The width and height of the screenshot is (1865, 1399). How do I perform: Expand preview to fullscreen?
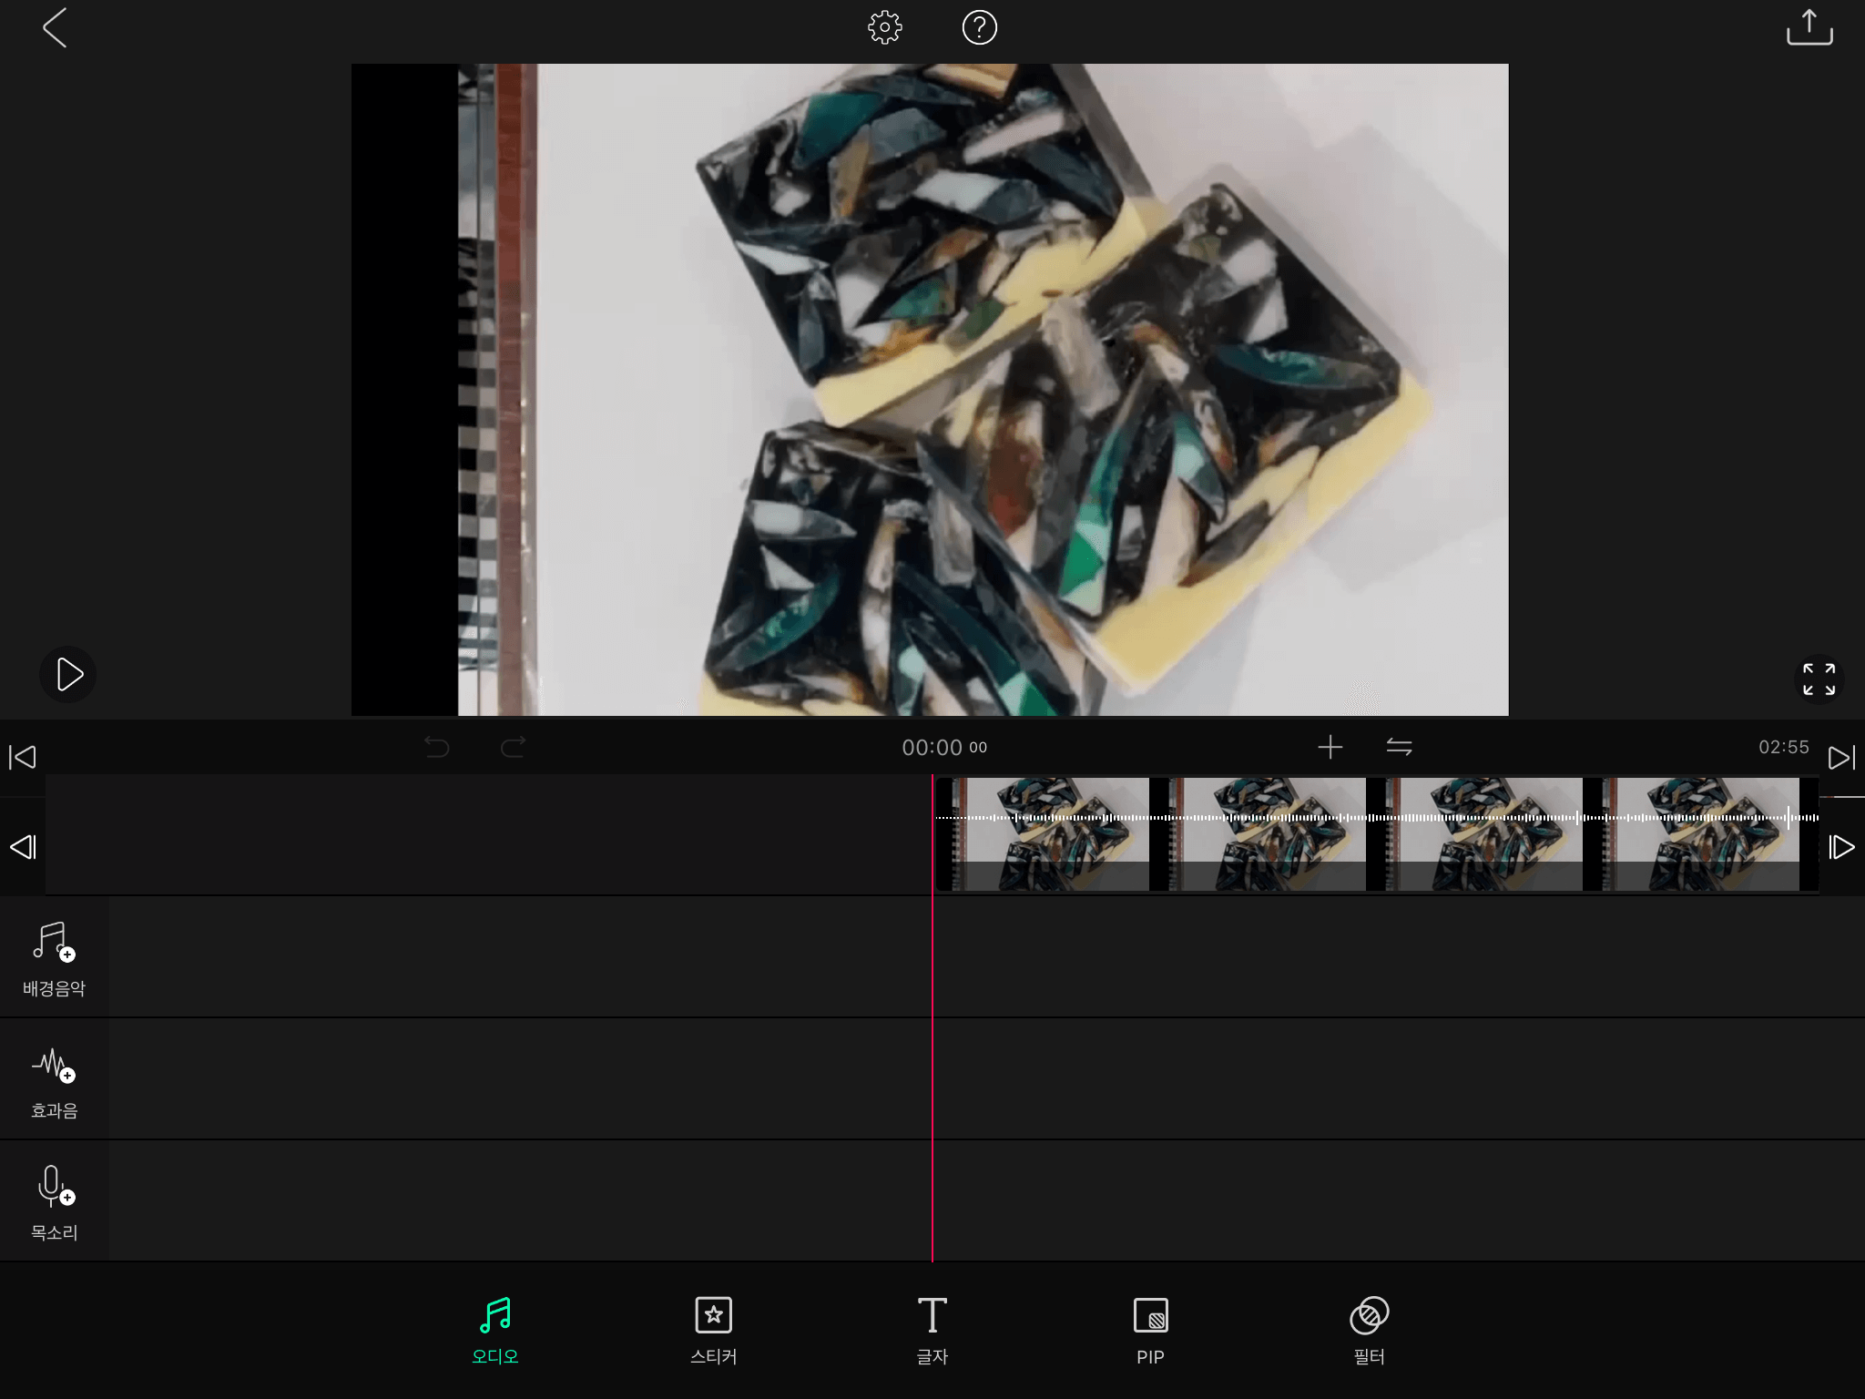click(1819, 679)
